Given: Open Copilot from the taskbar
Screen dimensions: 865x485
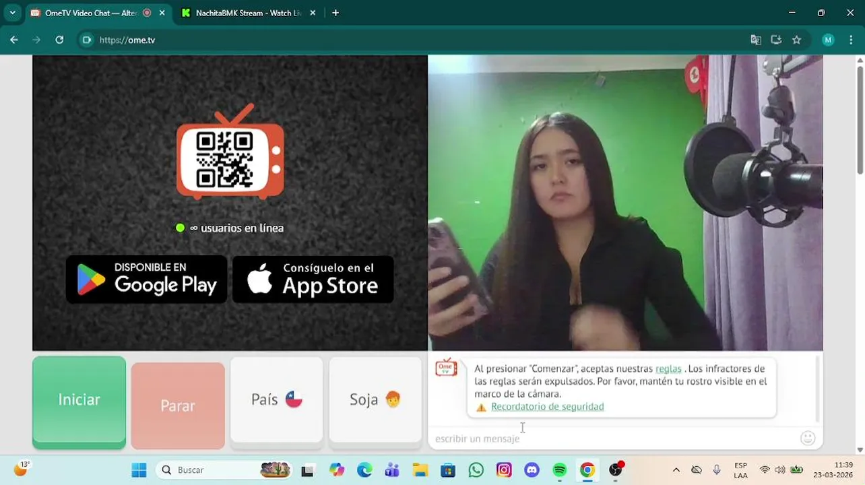Looking at the screenshot, I should pos(336,470).
